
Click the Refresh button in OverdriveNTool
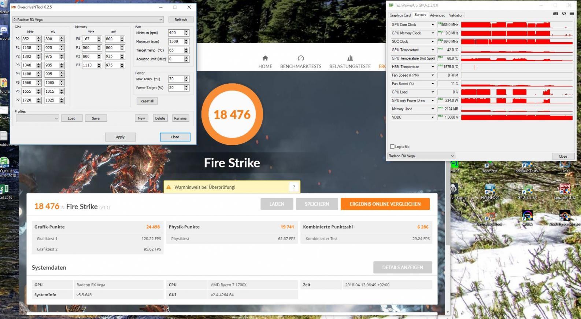click(181, 19)
